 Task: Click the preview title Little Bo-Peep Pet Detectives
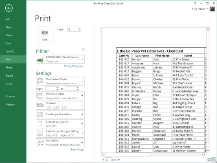[150, 51]
